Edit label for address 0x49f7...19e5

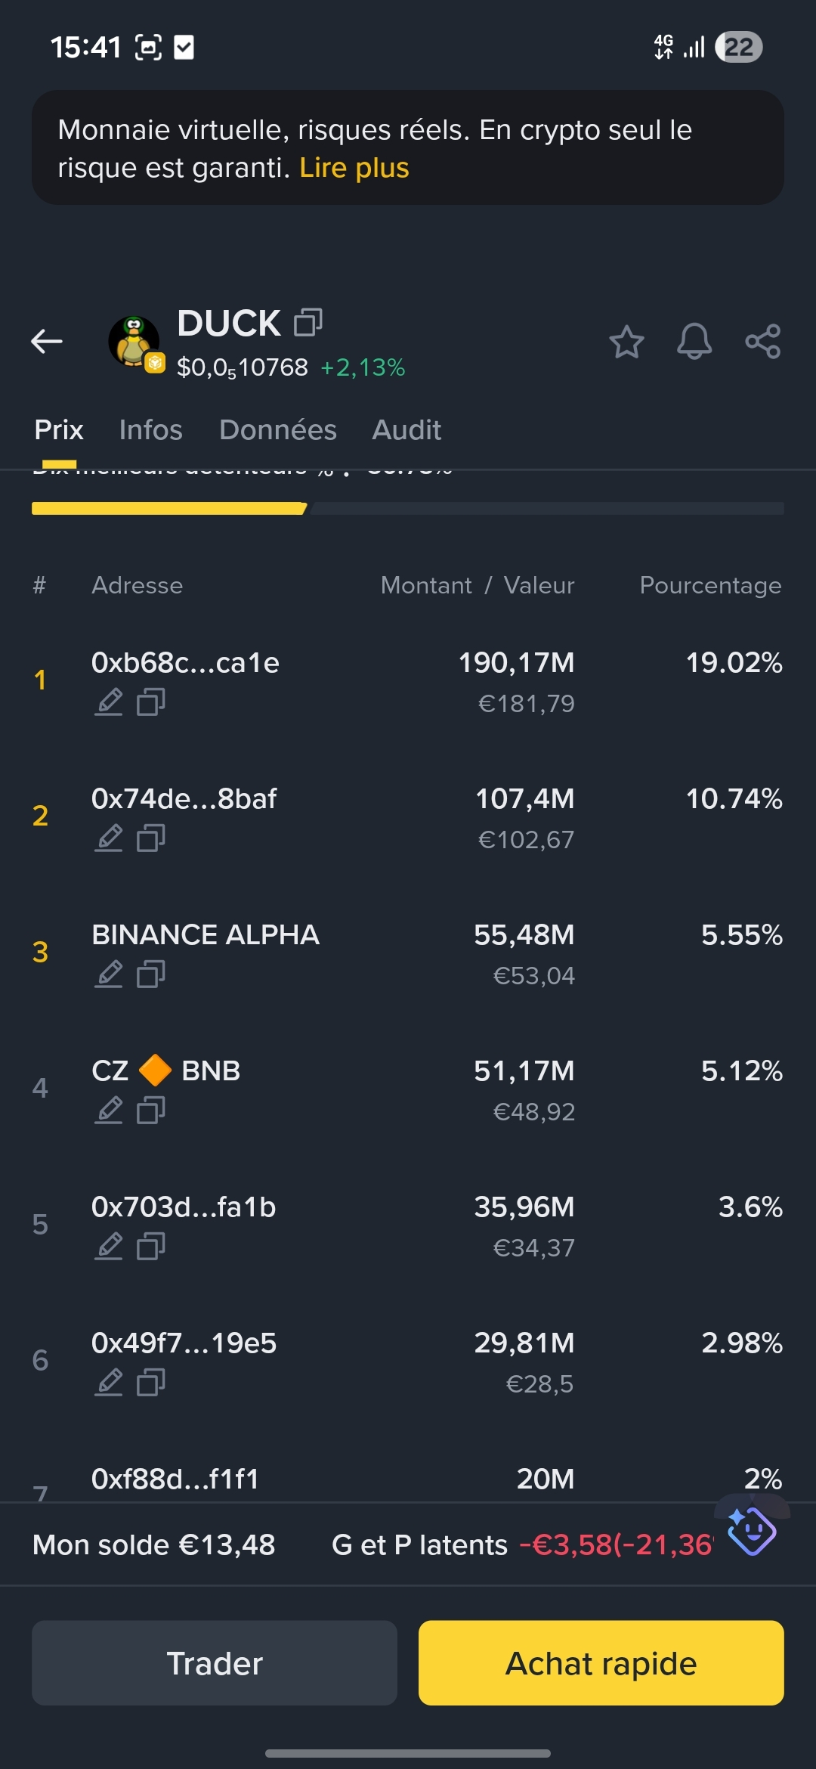pos(109,1383)
